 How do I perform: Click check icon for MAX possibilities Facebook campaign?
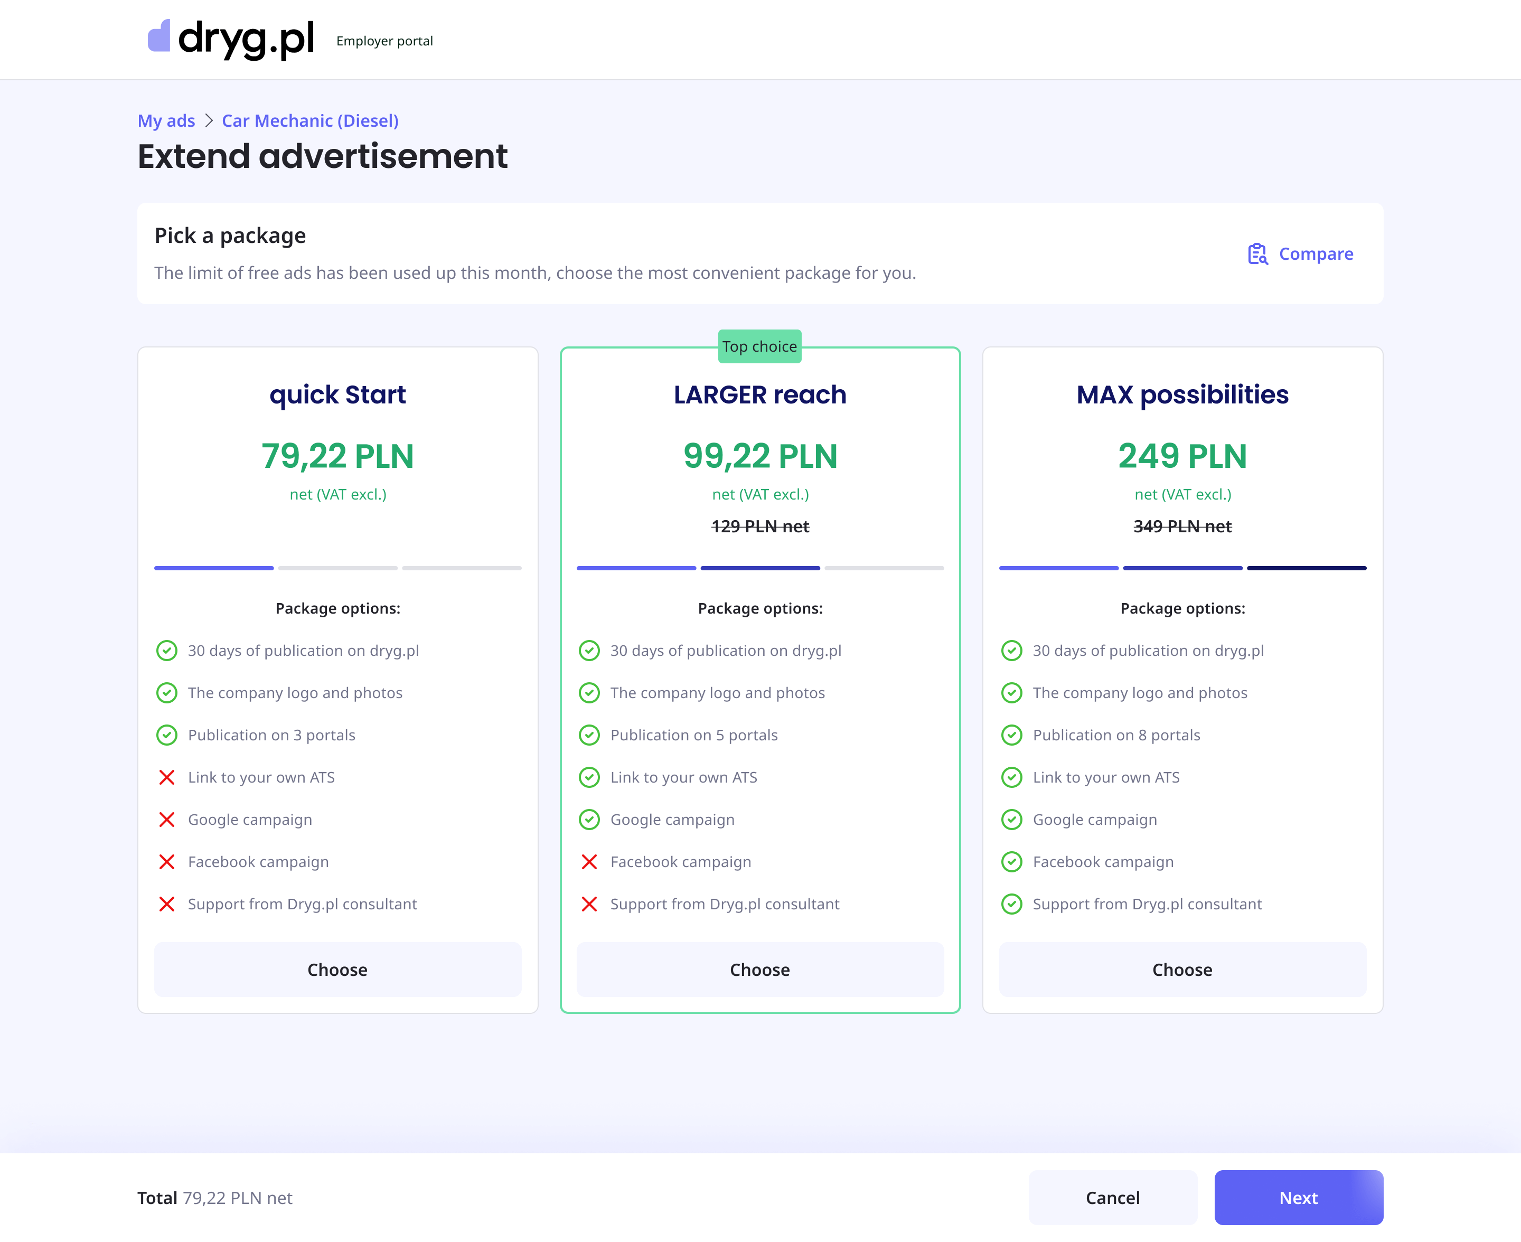point(1011,861)
